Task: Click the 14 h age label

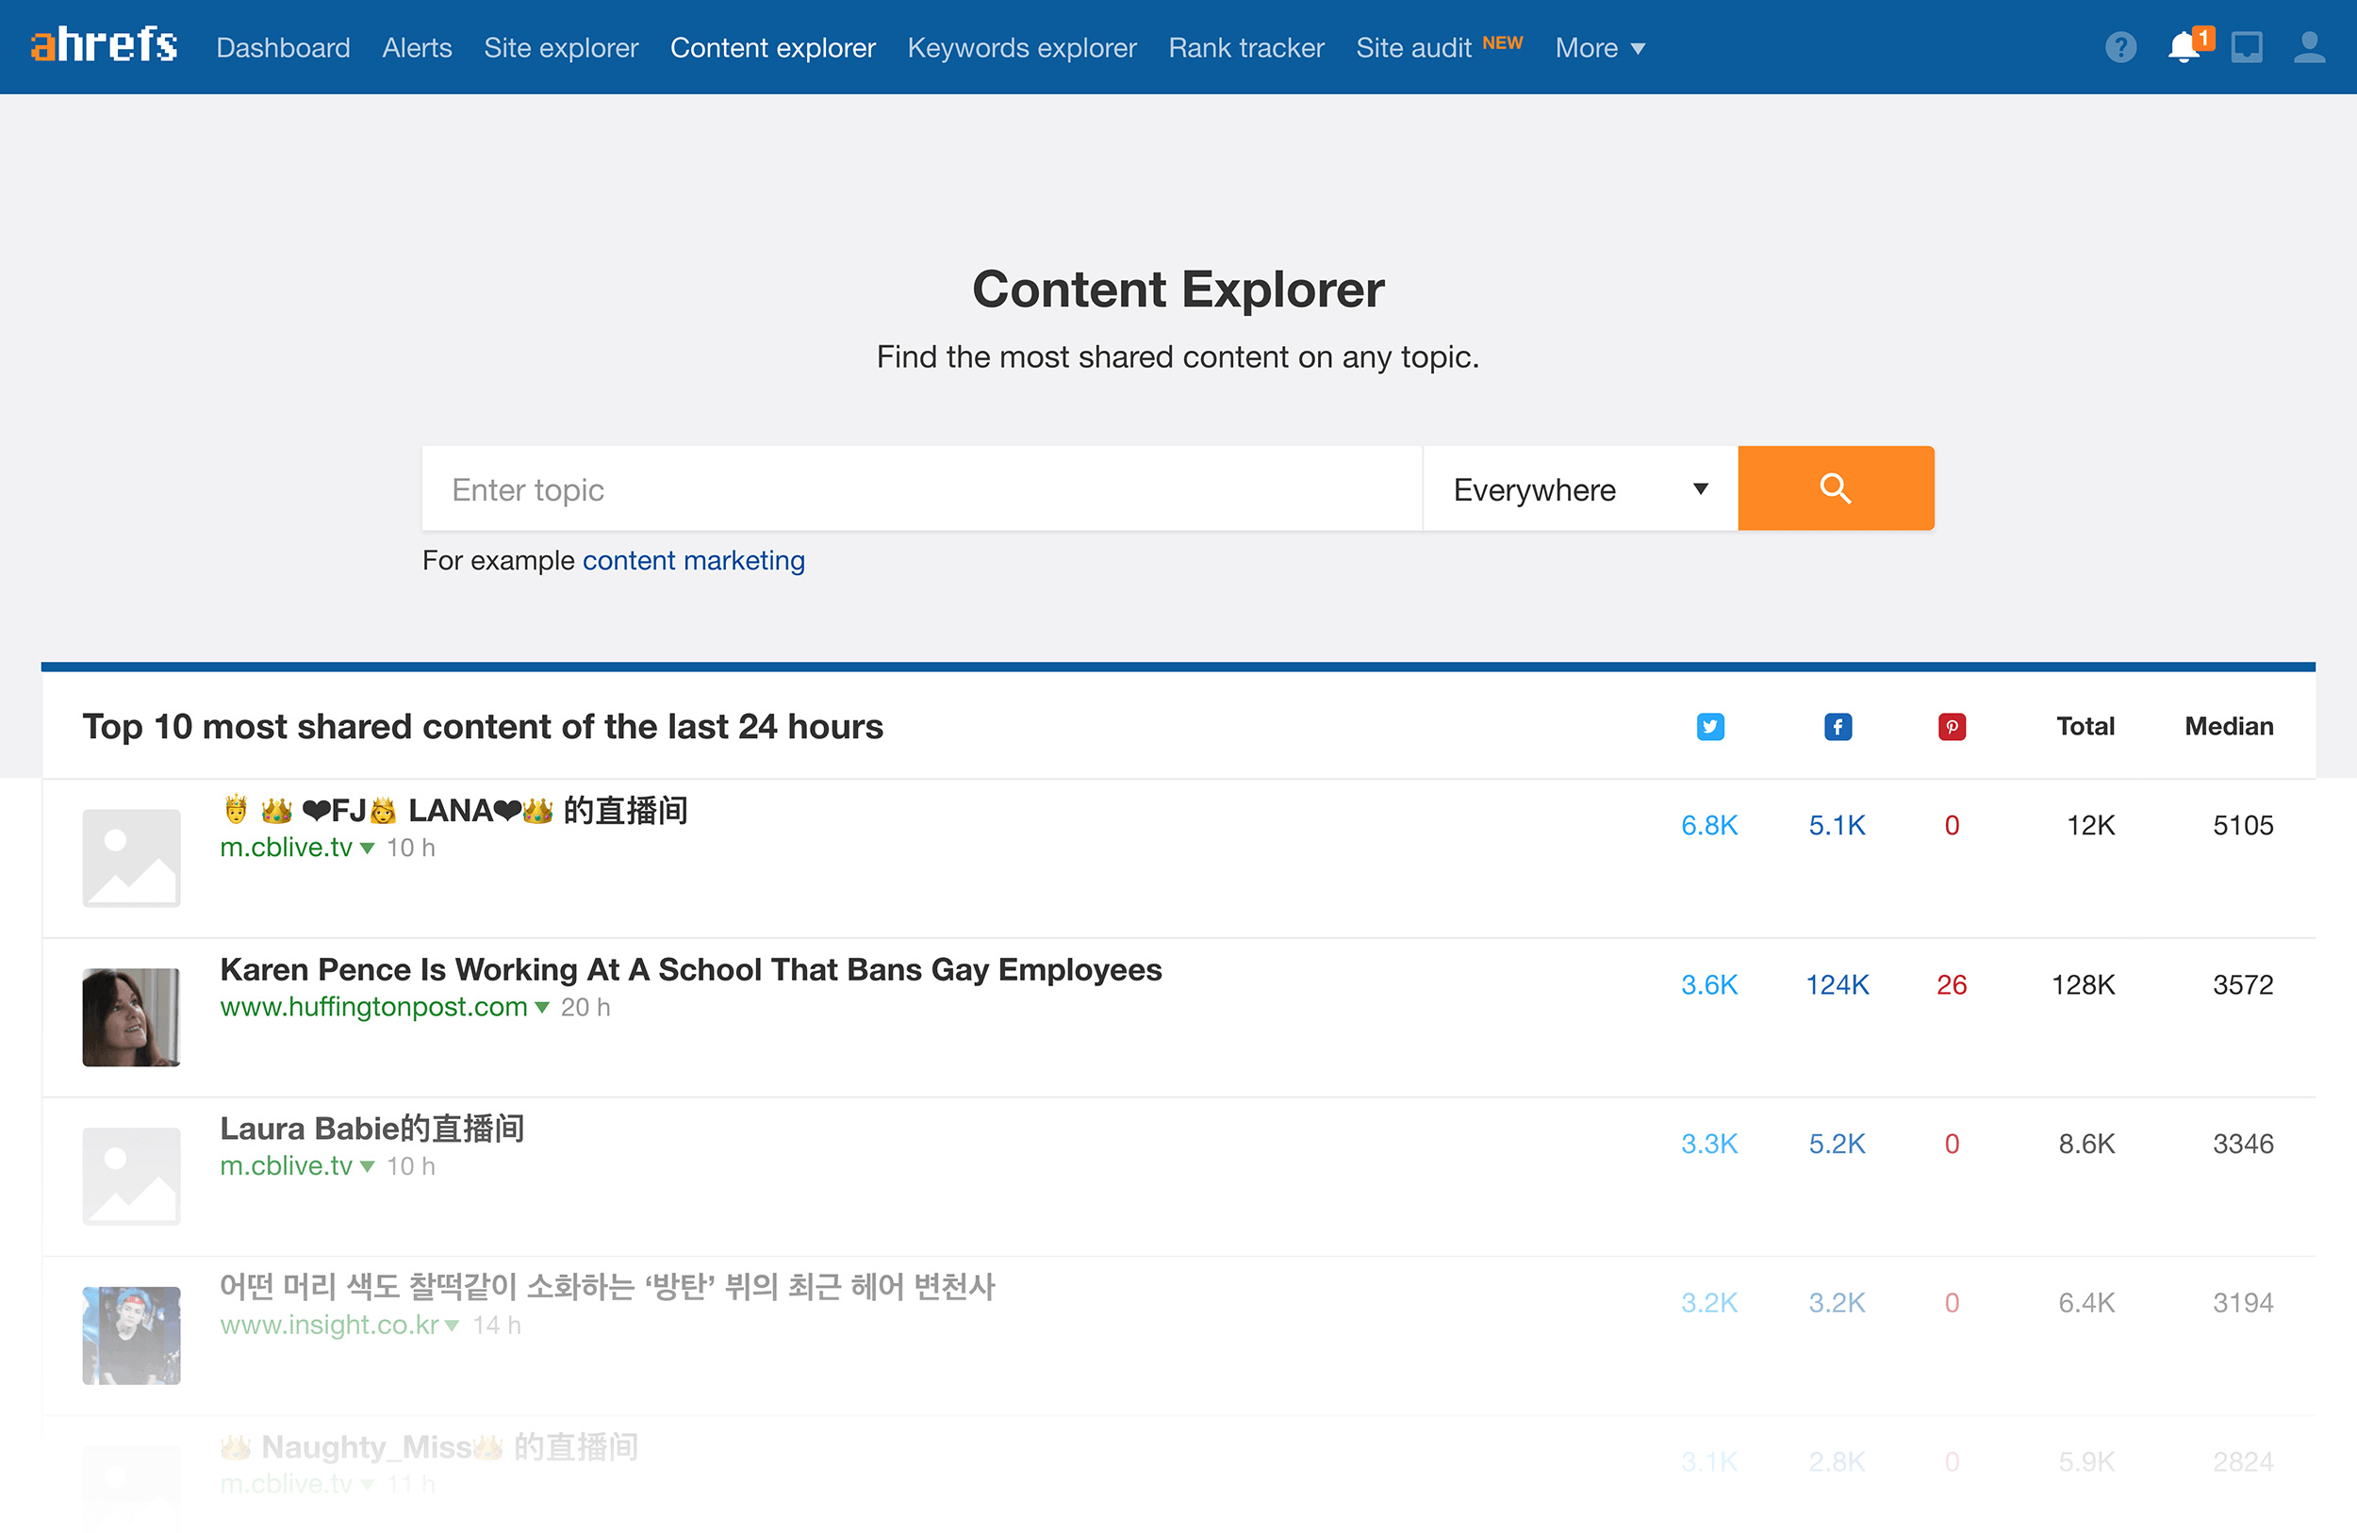Action: coord(496,1325)
